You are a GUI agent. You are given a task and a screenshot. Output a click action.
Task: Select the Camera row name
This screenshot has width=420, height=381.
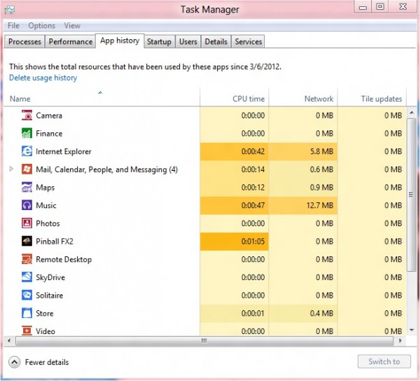[x=49, y=116]
